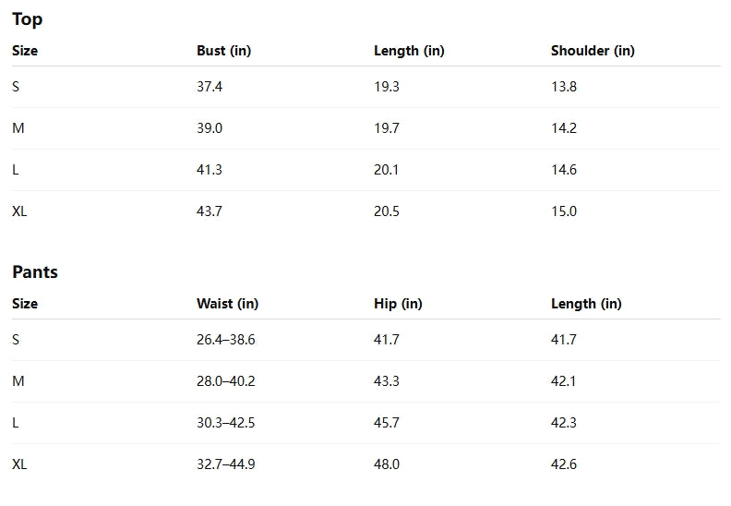This screenshot has width=731, height=506.
Task: Click the bust value 39.0
Action: (x=210, y=128)
